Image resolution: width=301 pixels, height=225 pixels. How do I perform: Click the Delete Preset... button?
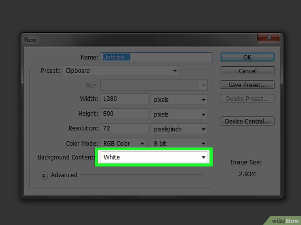[248, 99]
